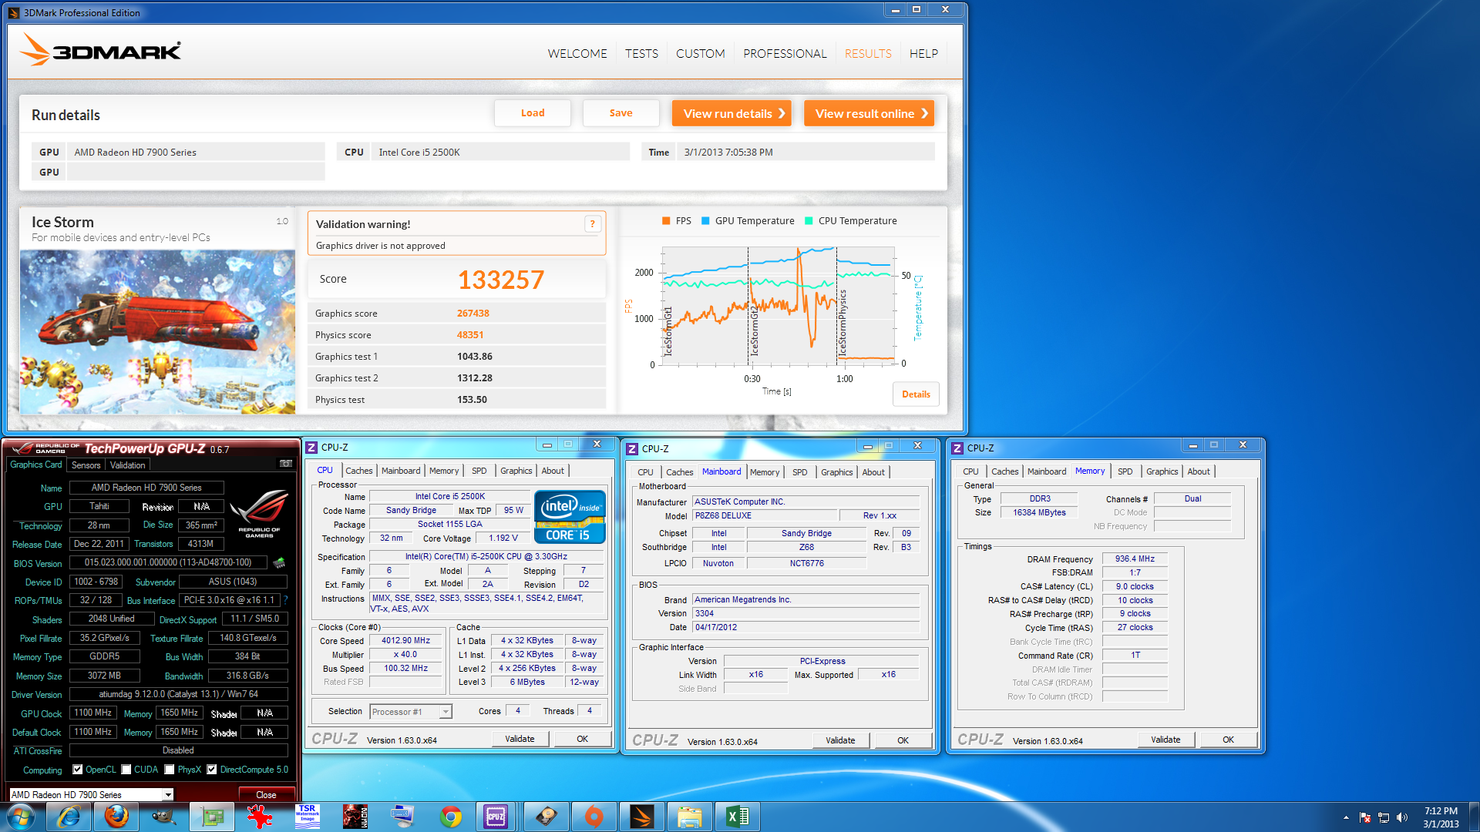This screenshot has width=1480, height=832.
Task: Click the Intel Core i5 badge in CPU-Z
Action: tap(570, 517)
